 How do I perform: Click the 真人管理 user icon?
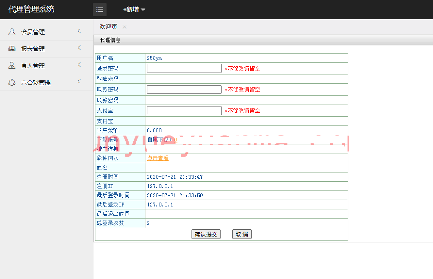(12, 65)
